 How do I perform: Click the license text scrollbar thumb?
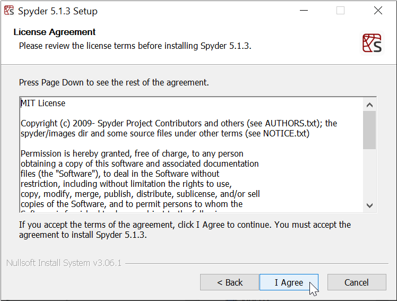(369, 130)
